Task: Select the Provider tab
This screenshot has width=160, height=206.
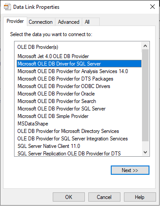Action: pos(15,21)
